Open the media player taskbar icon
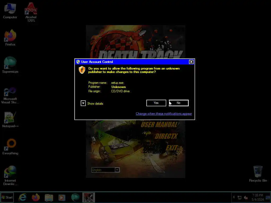This screenshot has height=203, width=271. pos(62,197)
